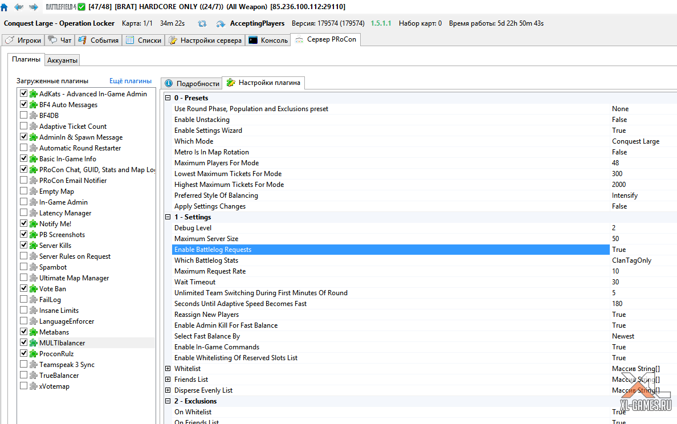Click the PB Screenshots plugin icon

pos(33,234)
